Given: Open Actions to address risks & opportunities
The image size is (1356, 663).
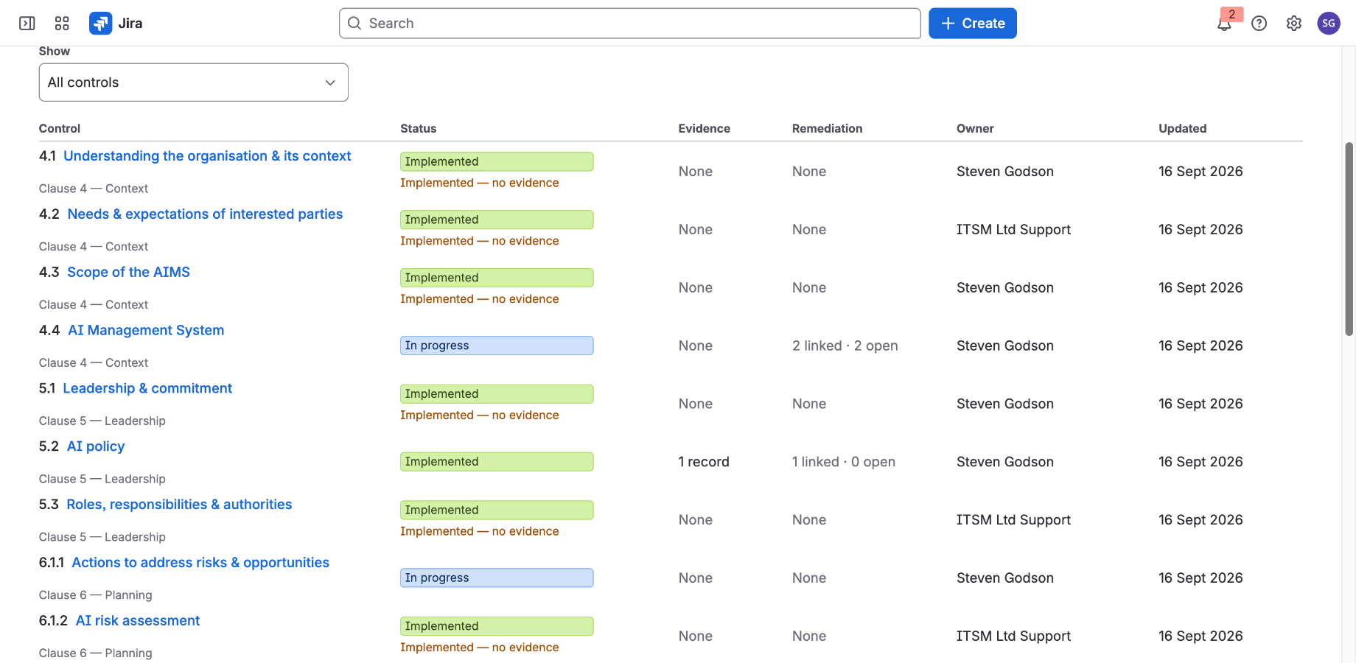Looking at the screenshot, I should pos(200,563).
